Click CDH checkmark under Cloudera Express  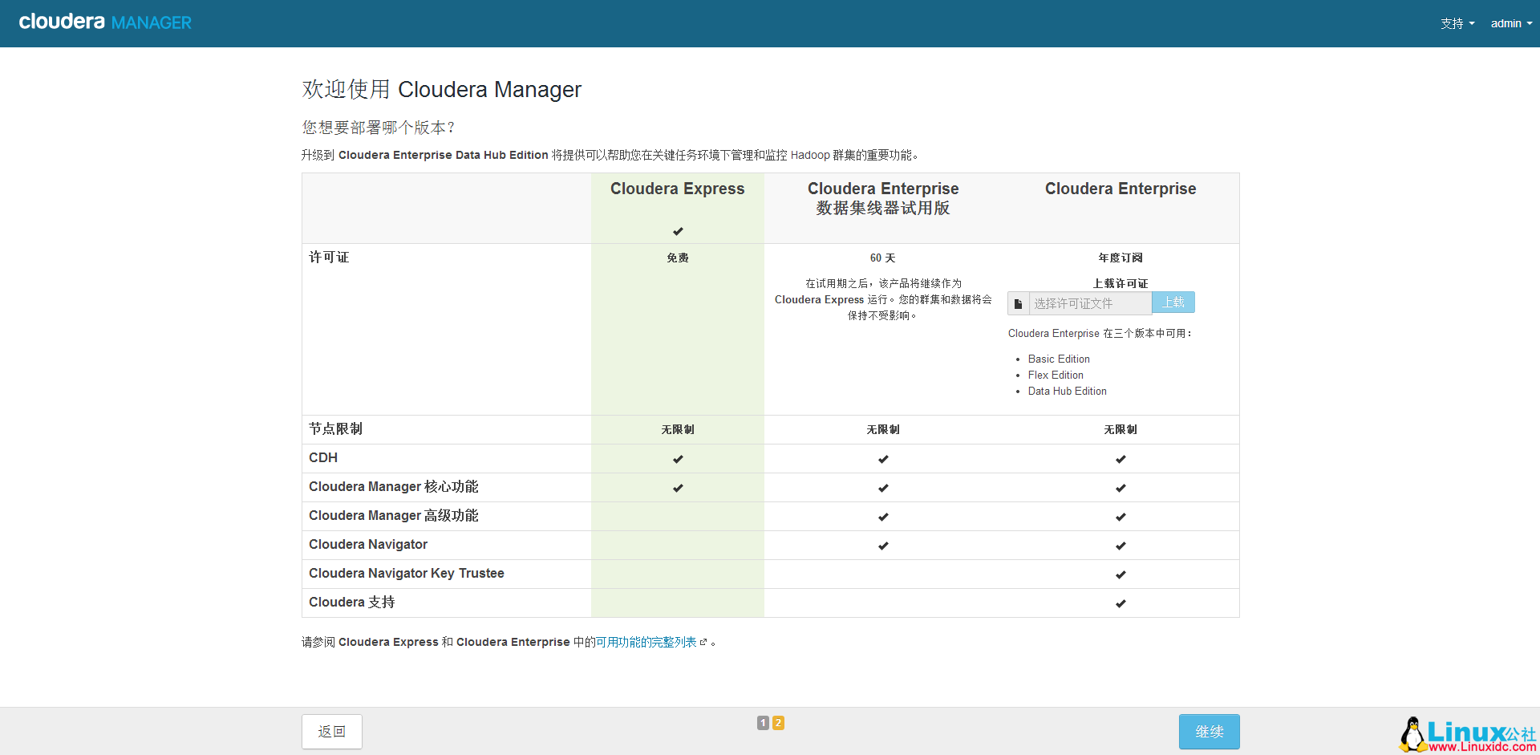[678, 459]
